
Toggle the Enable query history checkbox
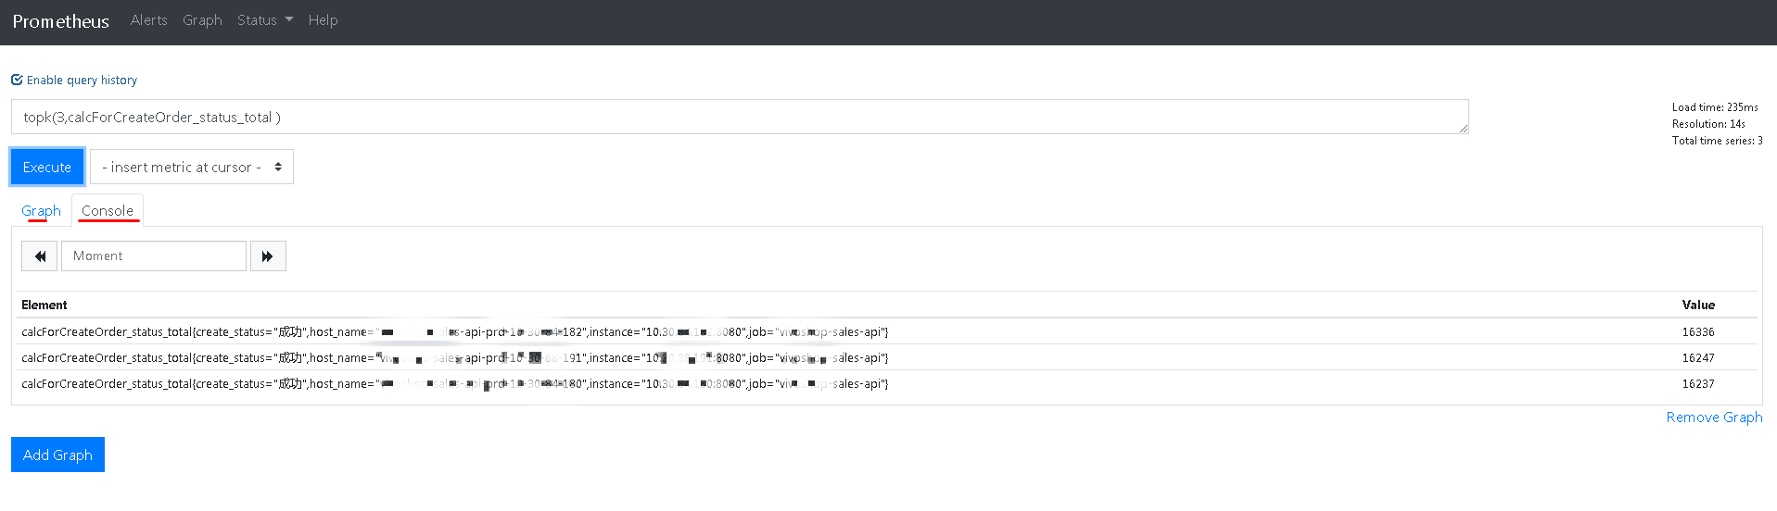(x=17, y=80)
